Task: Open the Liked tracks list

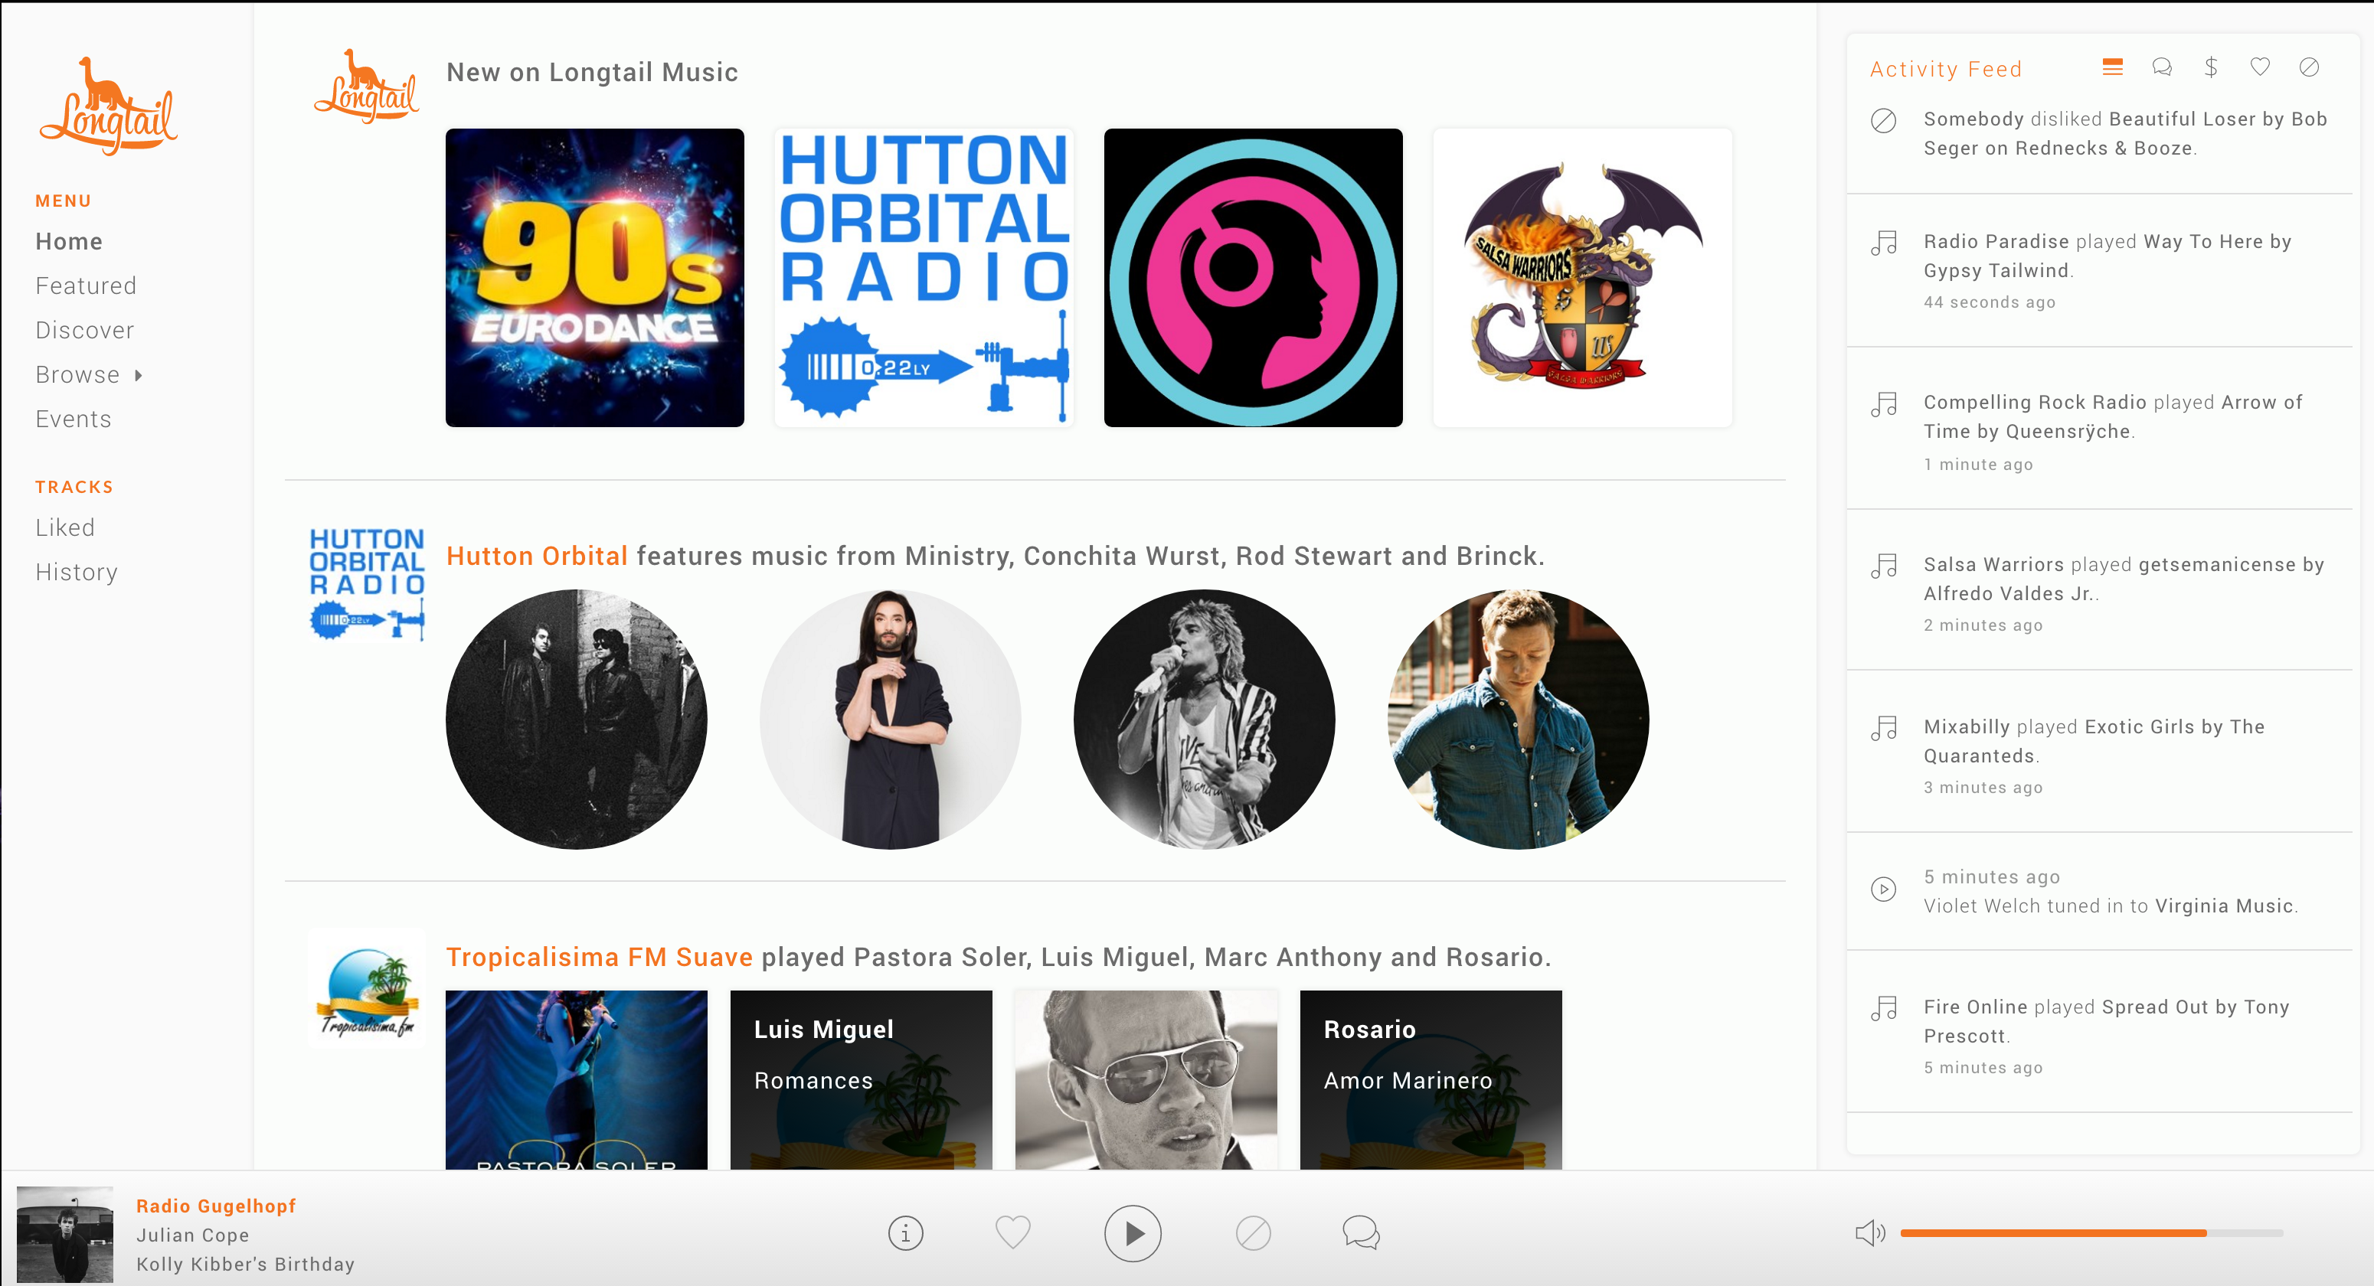Action: (x=64, y=527)
